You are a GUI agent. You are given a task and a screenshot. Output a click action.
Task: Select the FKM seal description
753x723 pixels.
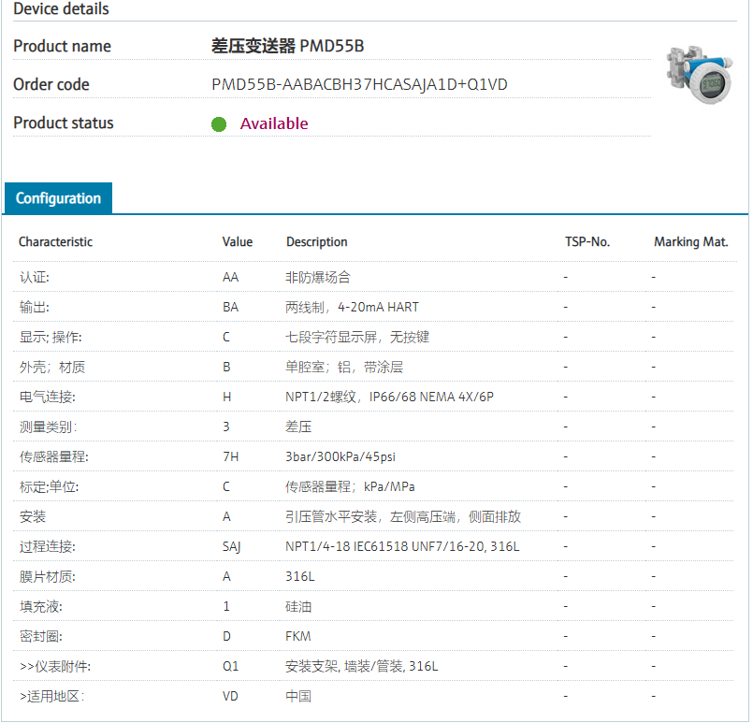pyautogui.click(x=298, y=636)
